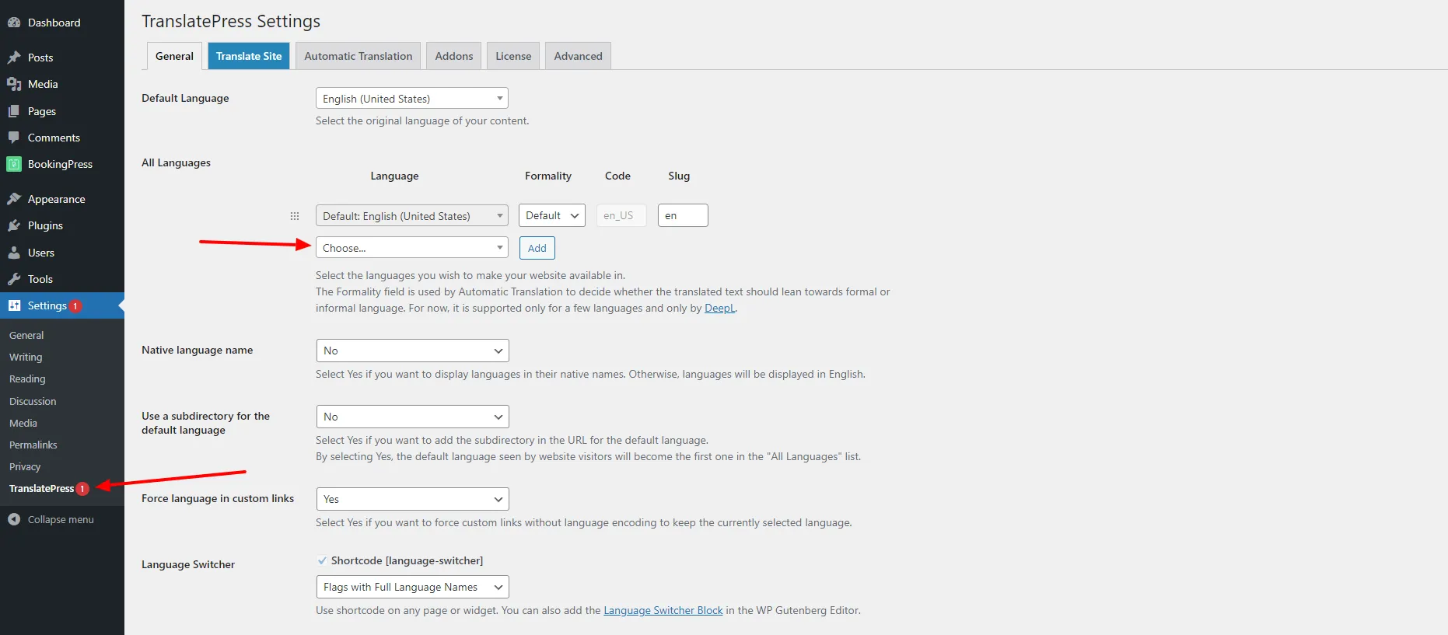Open the Force language in custom links dropdown
The width and height of the screenshot is (1448, 635).
click(413, 499)
